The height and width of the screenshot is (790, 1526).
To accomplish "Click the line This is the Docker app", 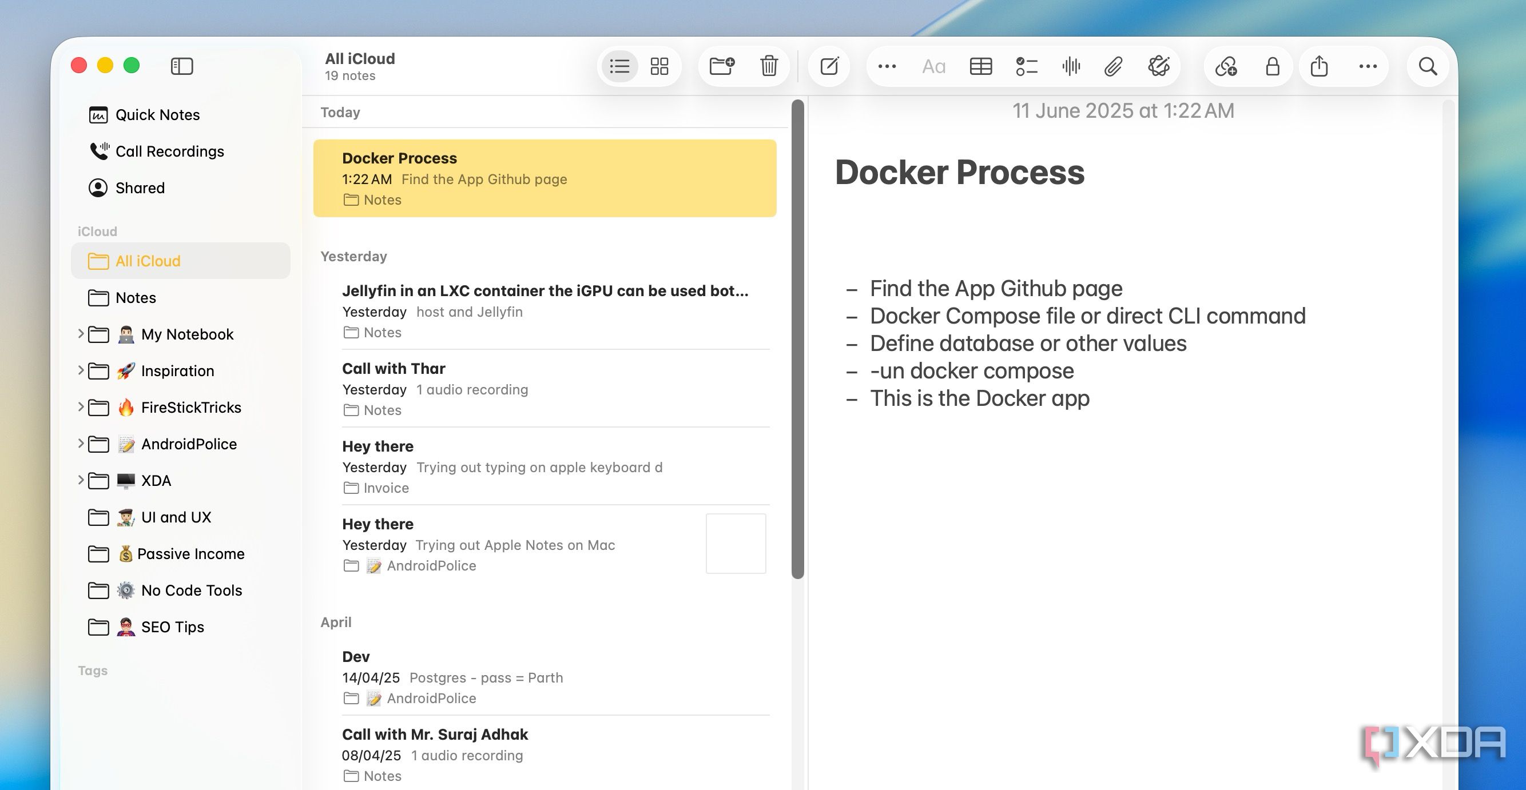I will pos(979,398).
